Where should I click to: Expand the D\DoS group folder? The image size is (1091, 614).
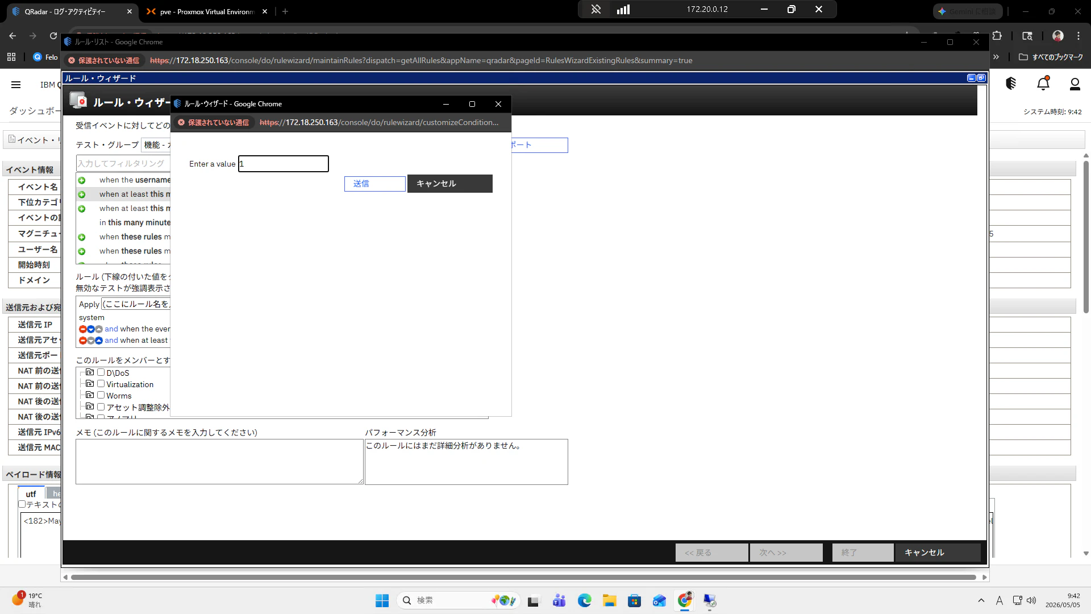tap(89, 372)
